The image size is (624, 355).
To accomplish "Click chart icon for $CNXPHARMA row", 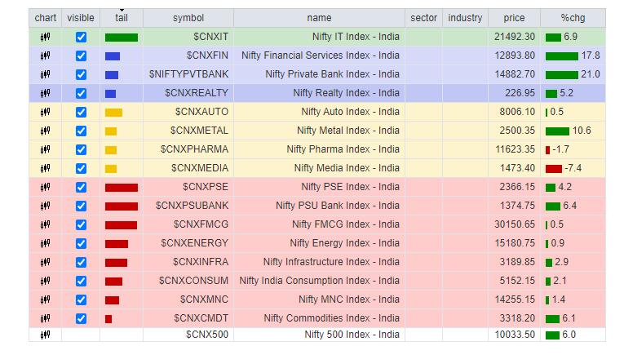I will pos(45,149).
